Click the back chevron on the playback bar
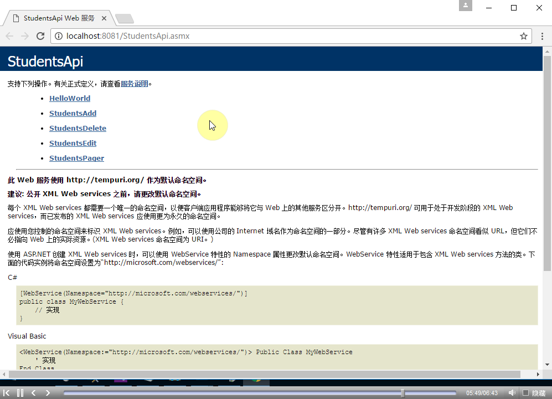This screenshot has height=399, width=552. [33, 392]
